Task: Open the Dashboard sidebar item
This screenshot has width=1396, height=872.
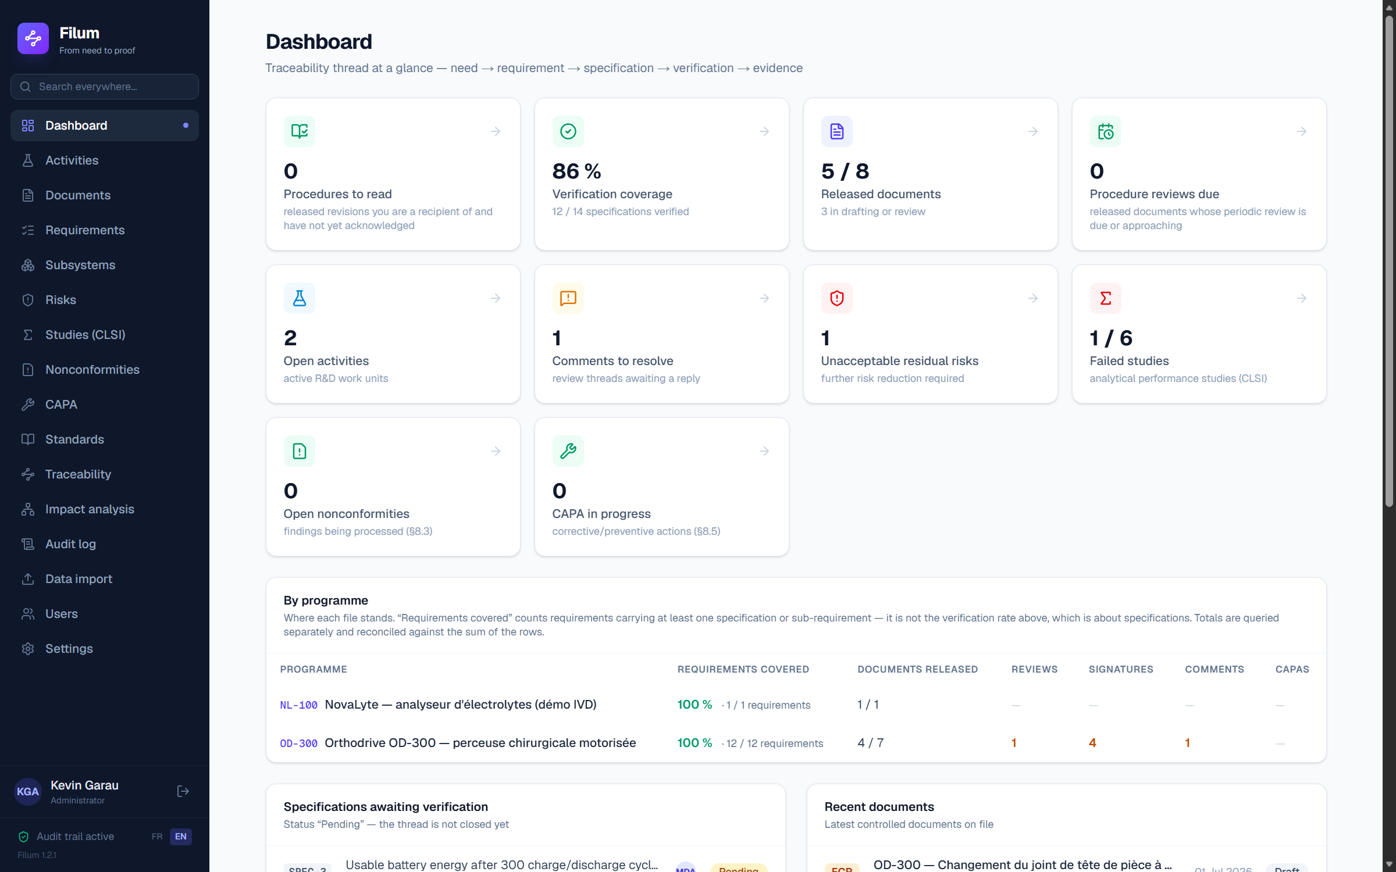Action: pyautogui.click(x=105, y=126)
